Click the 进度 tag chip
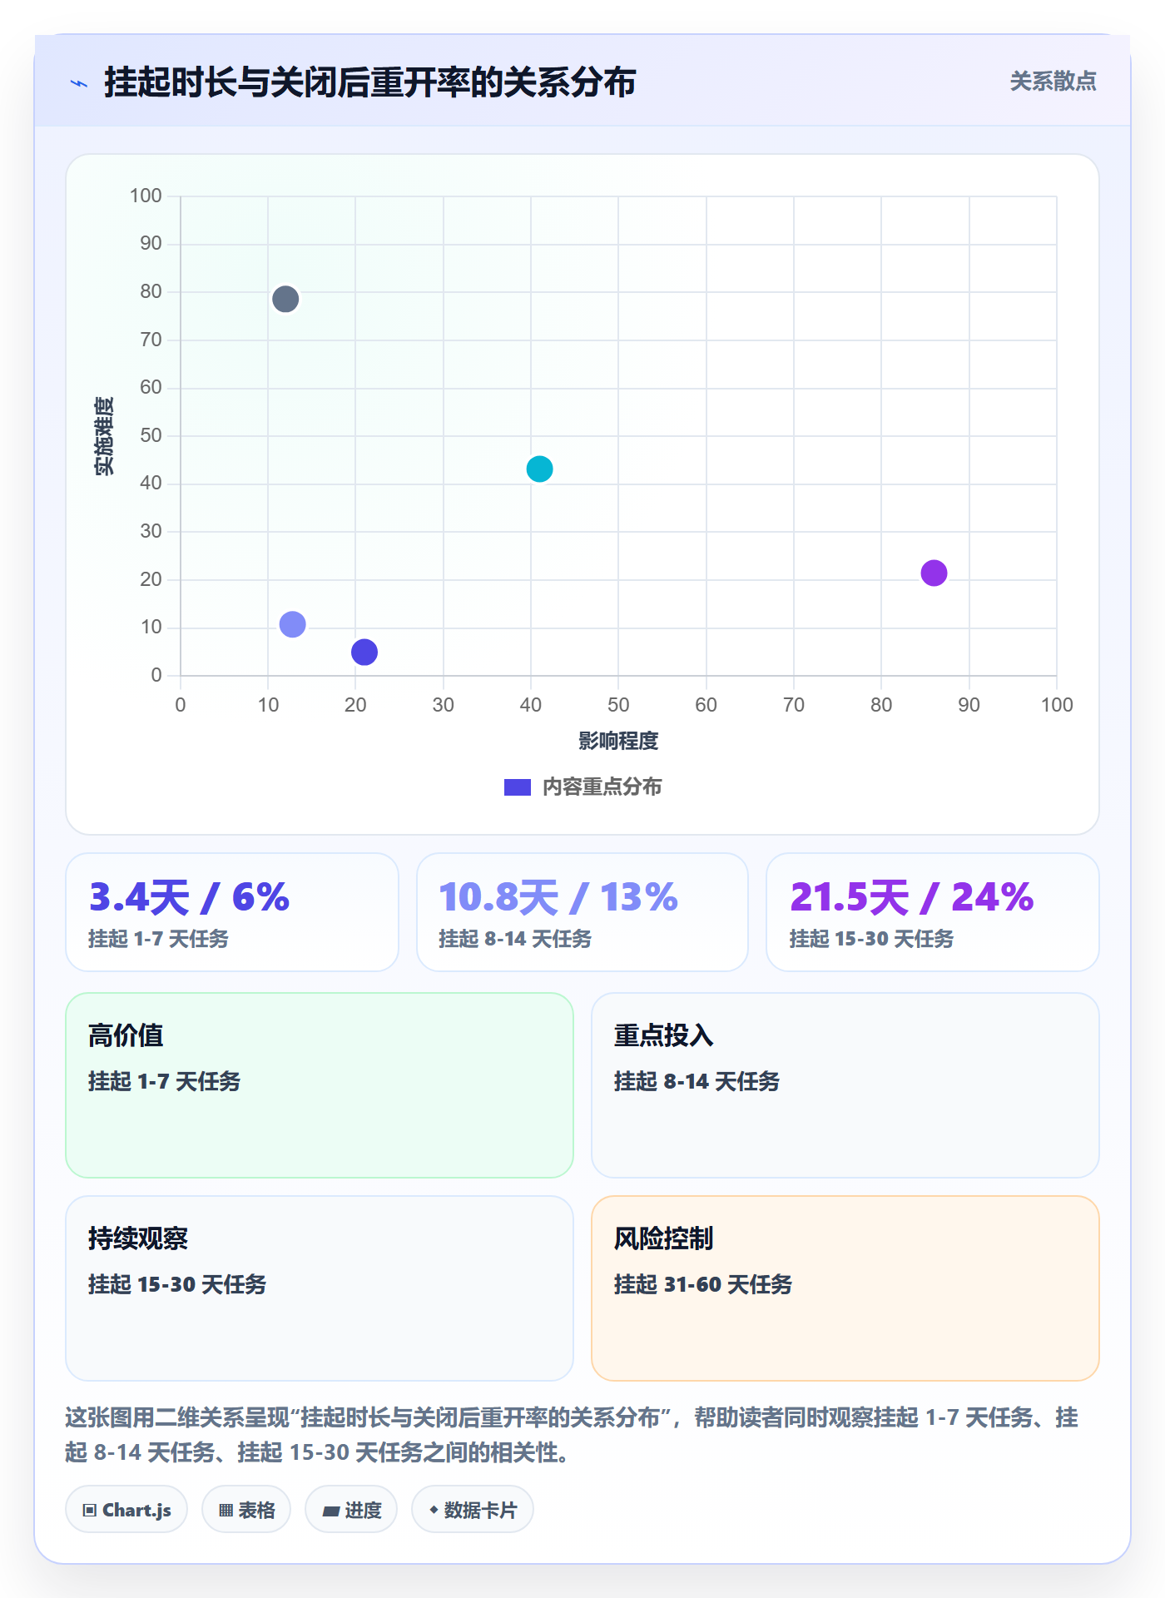The image size is (1165, 1598). (x=351, y=1510)
